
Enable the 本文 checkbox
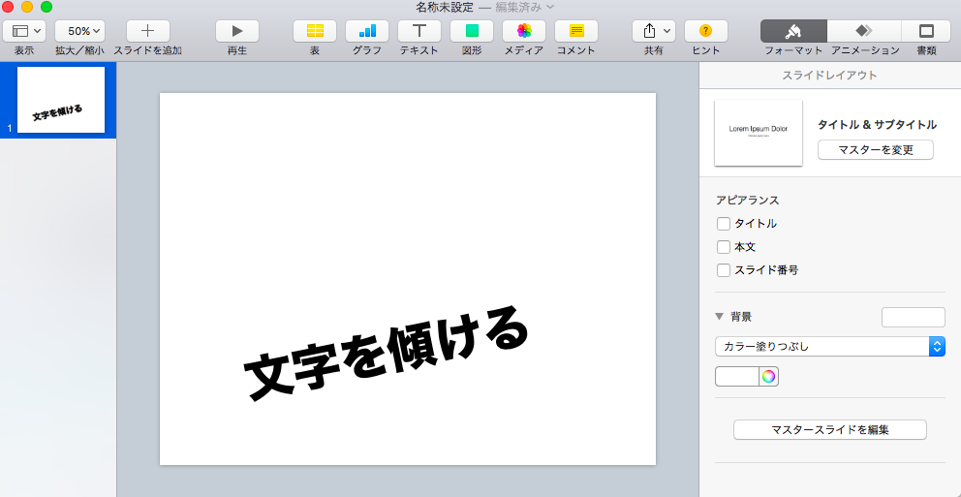click(x=724, y=247)
